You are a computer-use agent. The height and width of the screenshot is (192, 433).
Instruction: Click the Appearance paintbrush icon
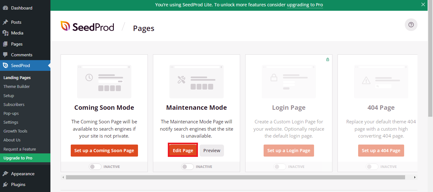pos(5,174)
